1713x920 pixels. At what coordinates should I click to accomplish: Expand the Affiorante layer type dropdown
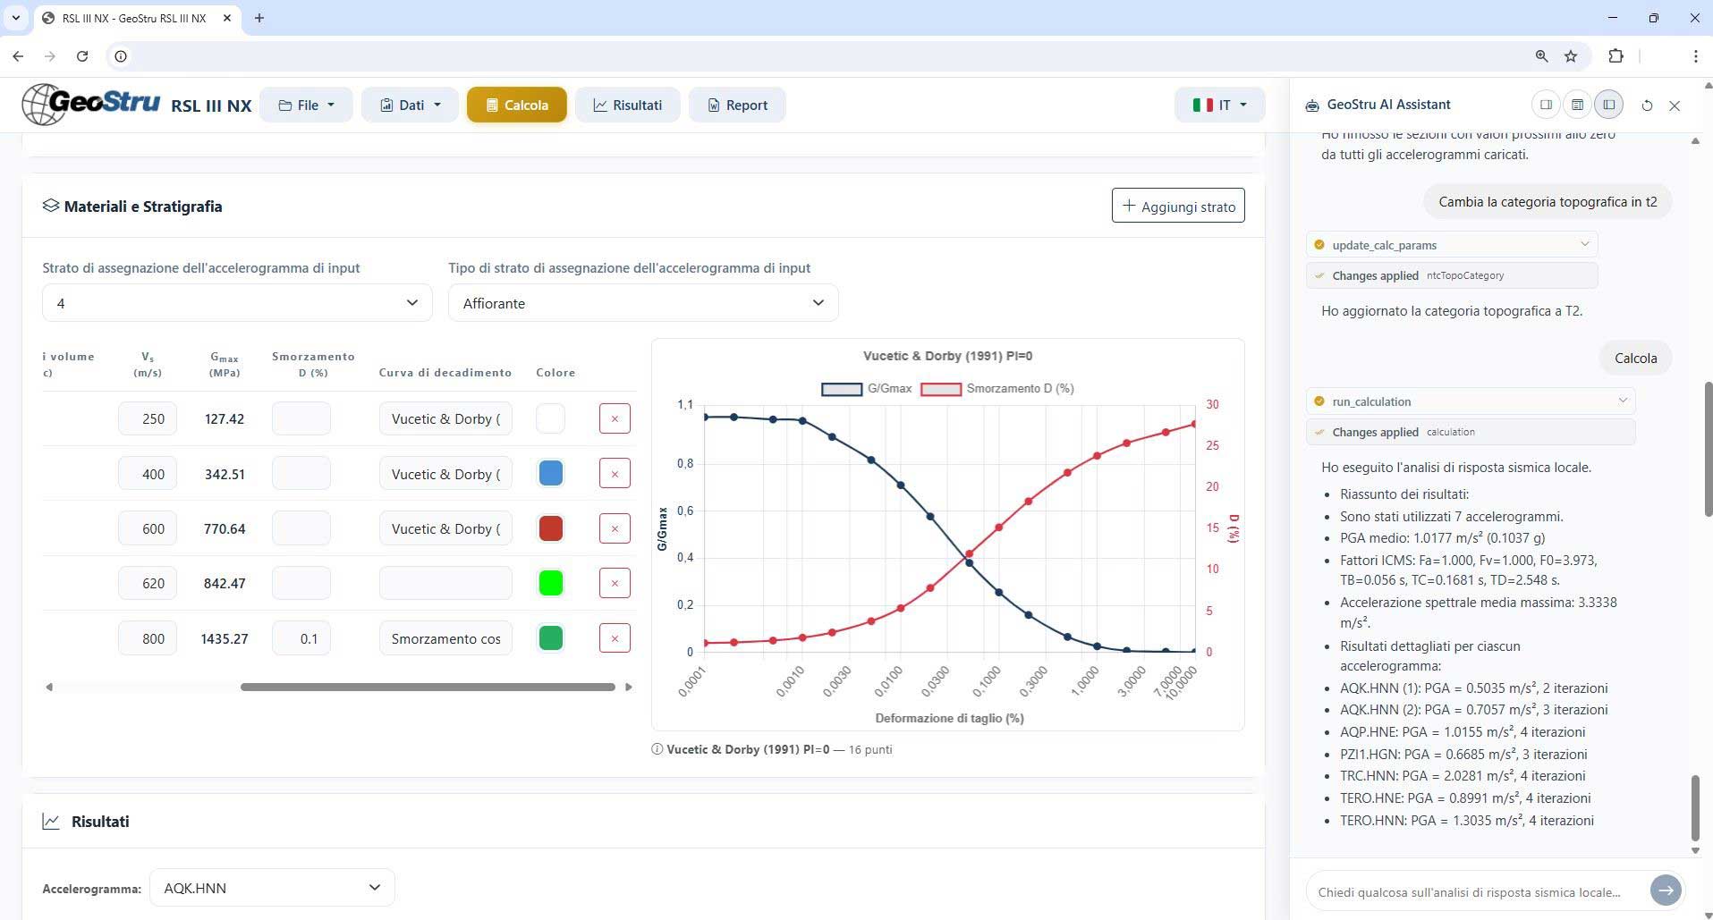point(642,303)
